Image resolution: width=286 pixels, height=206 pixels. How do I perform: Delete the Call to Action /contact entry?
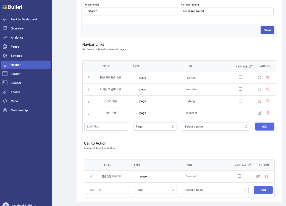(266, 176)
